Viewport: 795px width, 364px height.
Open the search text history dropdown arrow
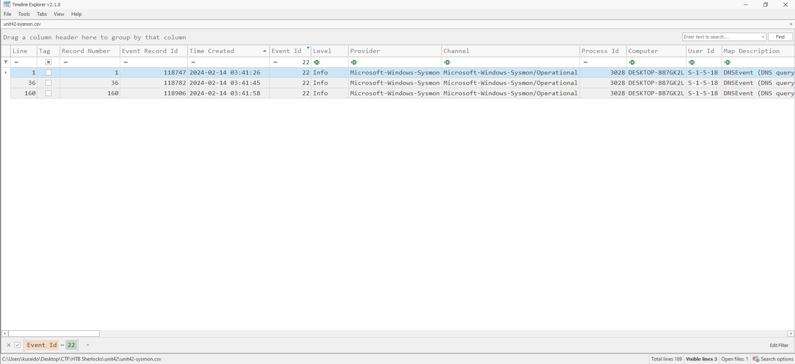tap(763, 37)
